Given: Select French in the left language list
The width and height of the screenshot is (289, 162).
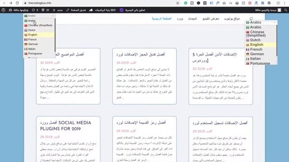Looking at the screenshot, I should pos(39,40).
